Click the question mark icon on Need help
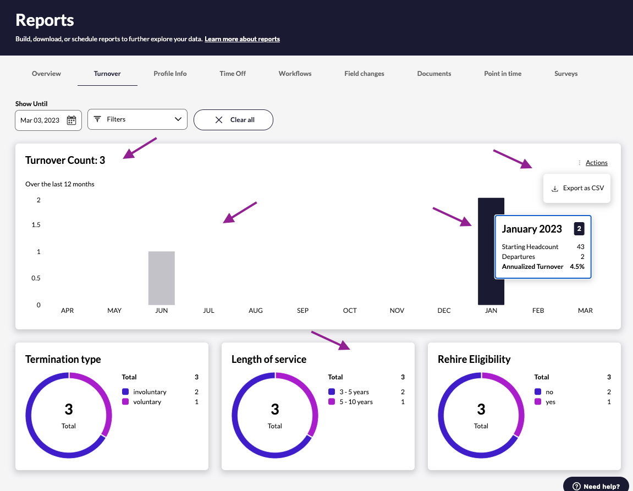Image resolution: width=633 pixels, height=491 pixels. (x=576, y=486)
